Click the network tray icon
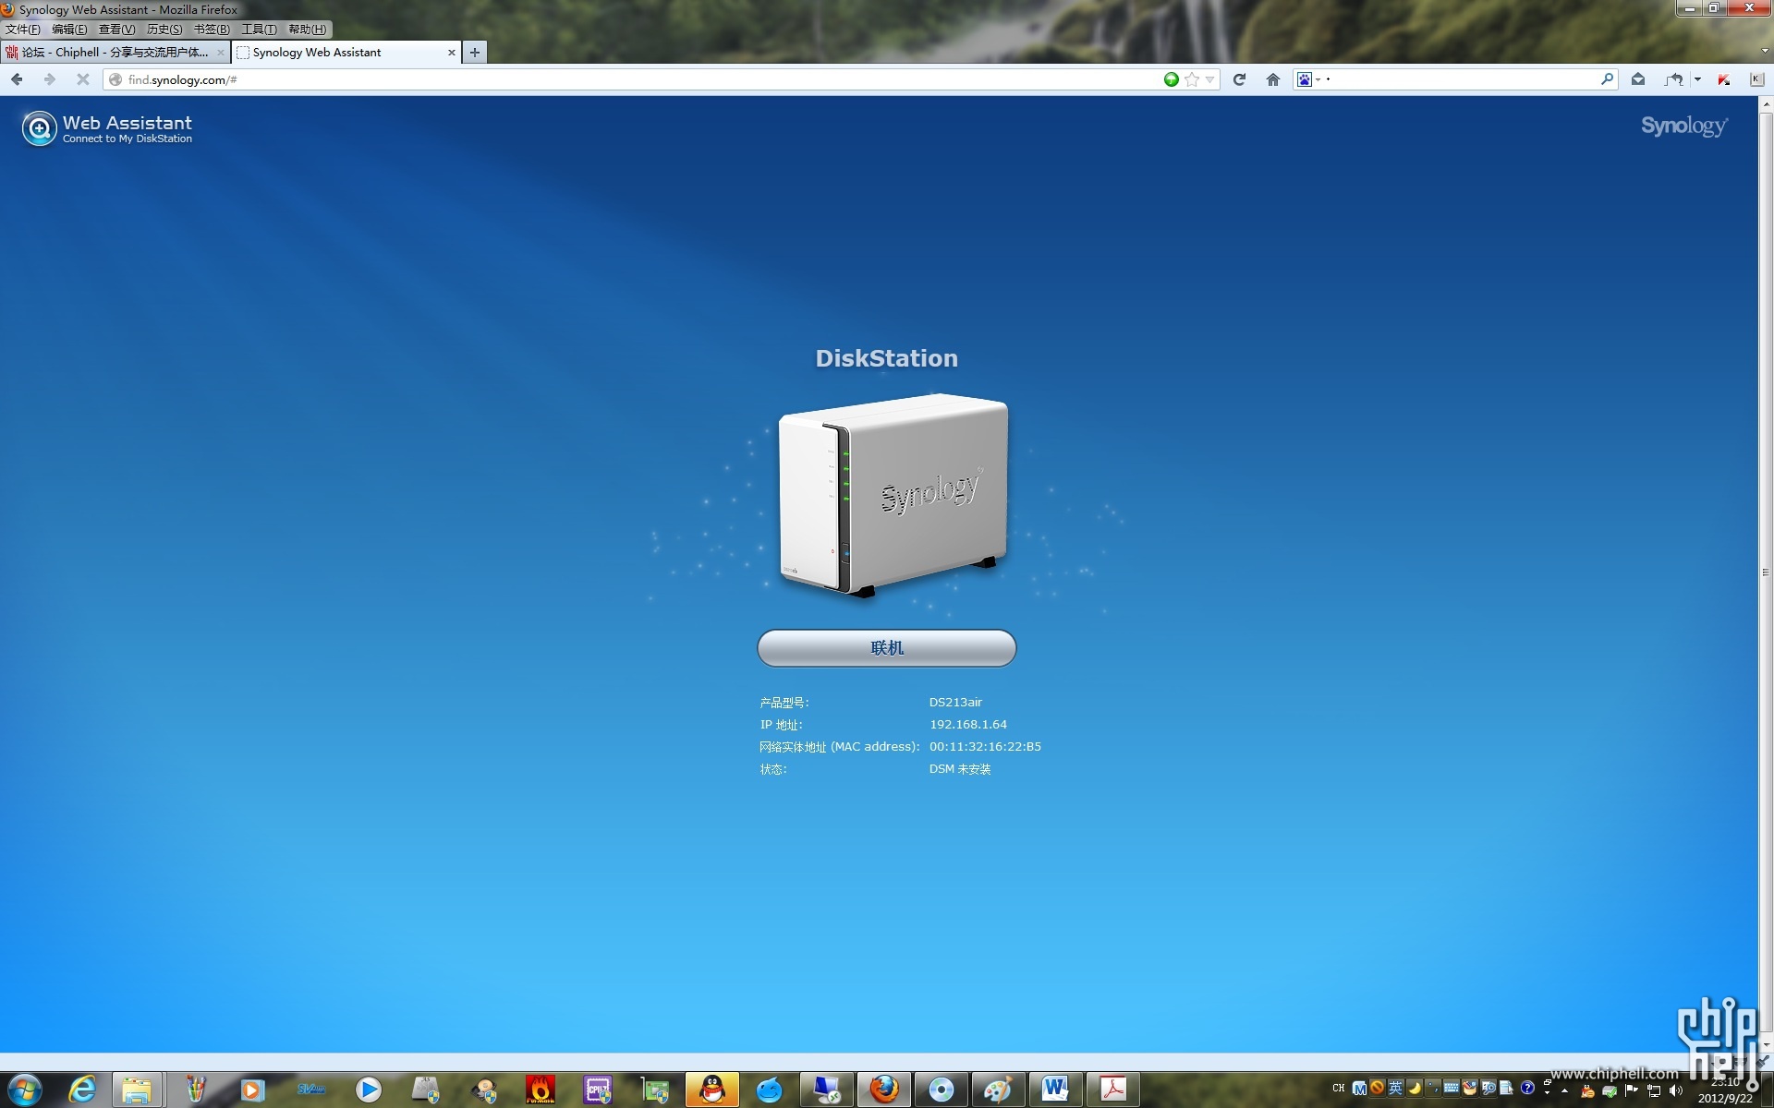Image resolution: width=1774 pixels, height=1108 pixels. pos(1654,1090)
